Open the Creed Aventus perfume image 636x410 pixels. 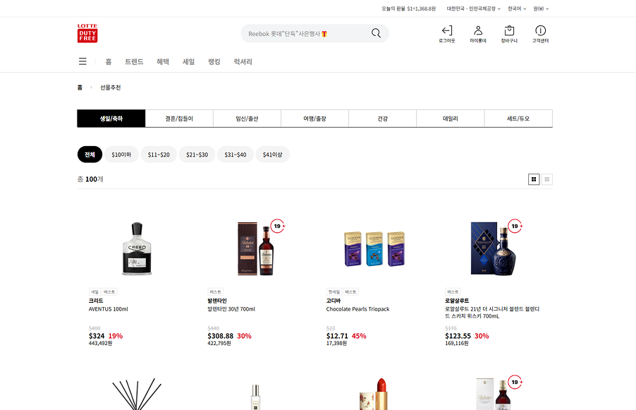click(x=137, y=248)
